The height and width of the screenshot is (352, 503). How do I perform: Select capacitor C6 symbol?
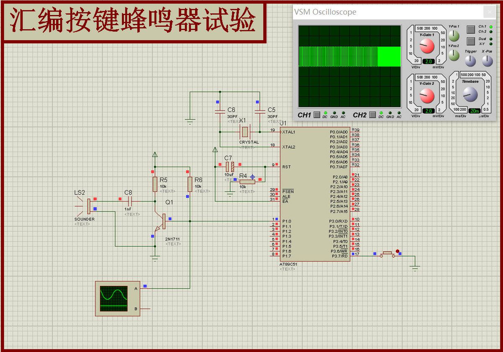click(x=220, y=111)
